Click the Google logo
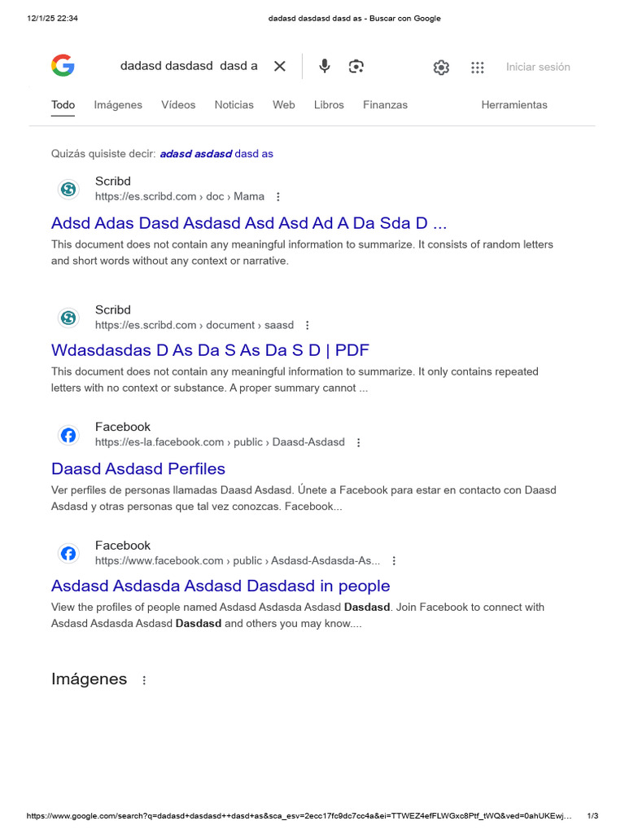Image resolution: width=625 pixels, height=834 pixels. point(63,66)
